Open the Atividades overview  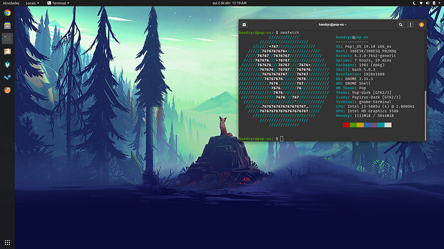11,3
